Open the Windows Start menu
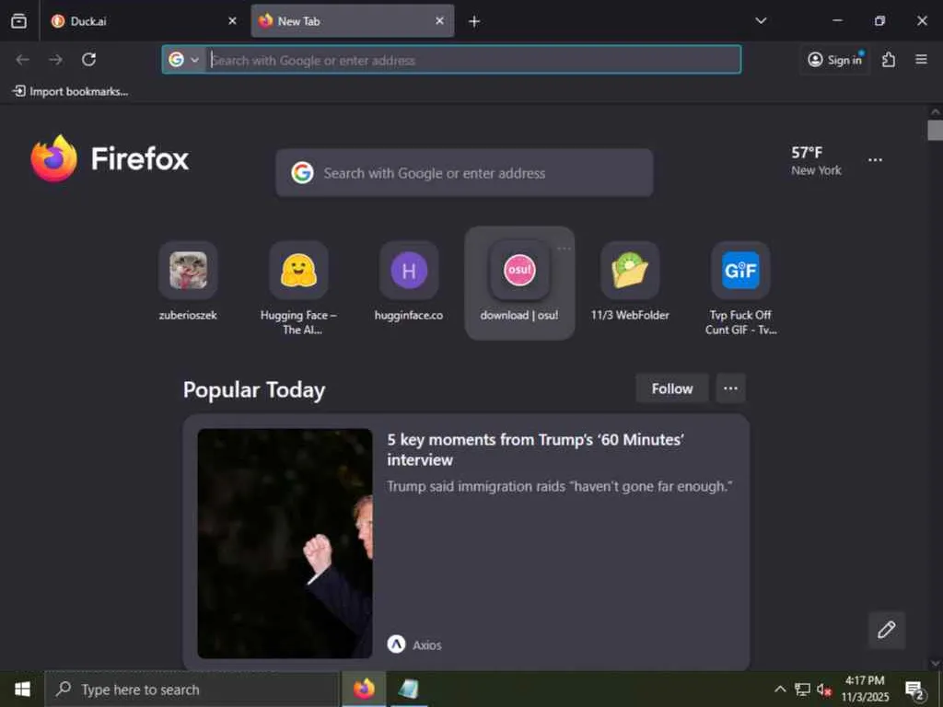This screenshot has width=943, height=707. [x=22, y=689]
